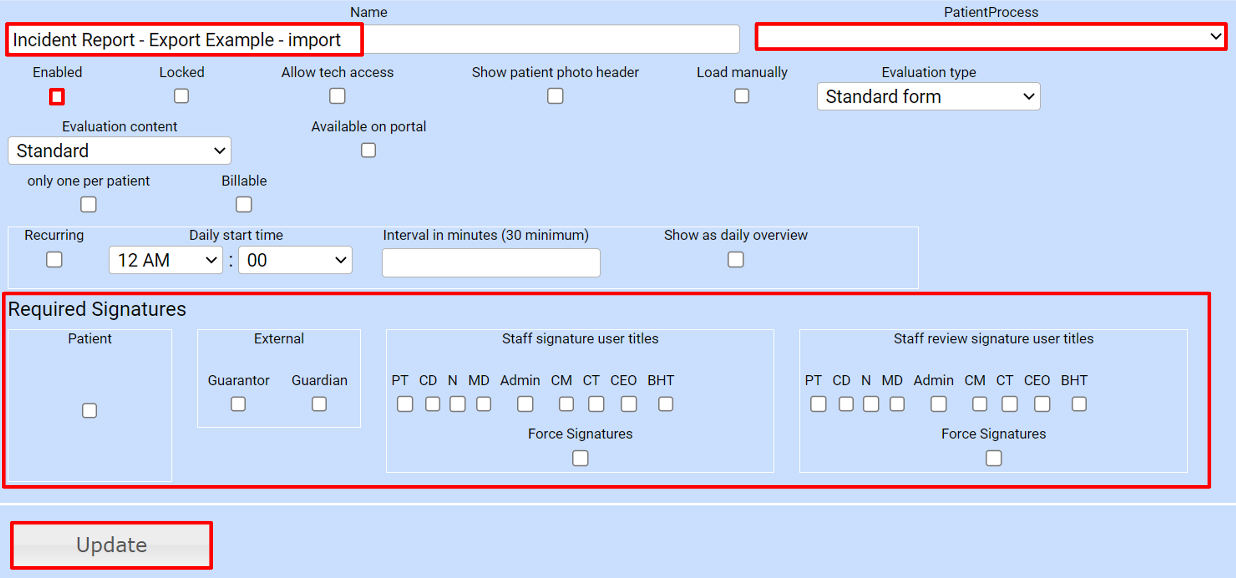This screenshot has height=578, width=1236.
Task: Check the Locked checkbox
Action: tap(181, 96)
